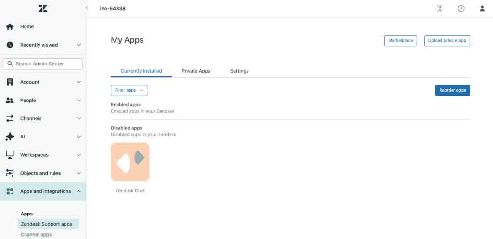This screenshot has width=493, height=239.
Task: Collapse the sidebar with arrow button
Action: tap(87, 8)
